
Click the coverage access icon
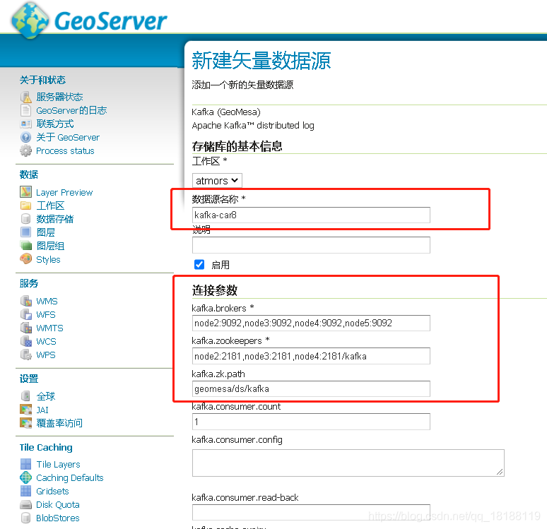tap(26, 422)
